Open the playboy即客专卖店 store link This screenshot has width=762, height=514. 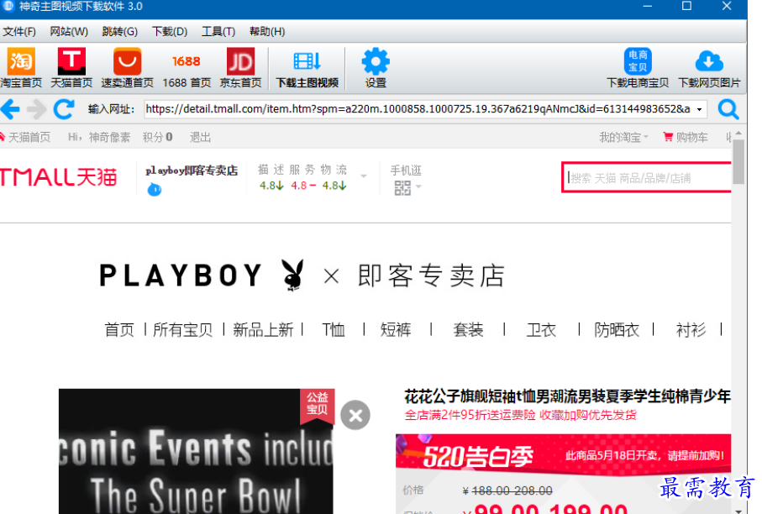click(192, 170)
